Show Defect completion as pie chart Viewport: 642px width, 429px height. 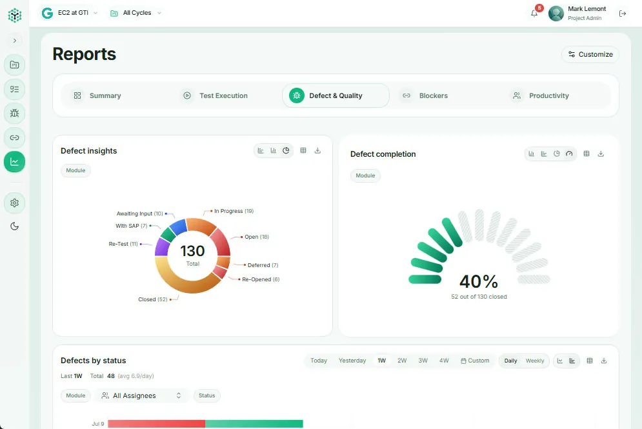coord(557,154)
